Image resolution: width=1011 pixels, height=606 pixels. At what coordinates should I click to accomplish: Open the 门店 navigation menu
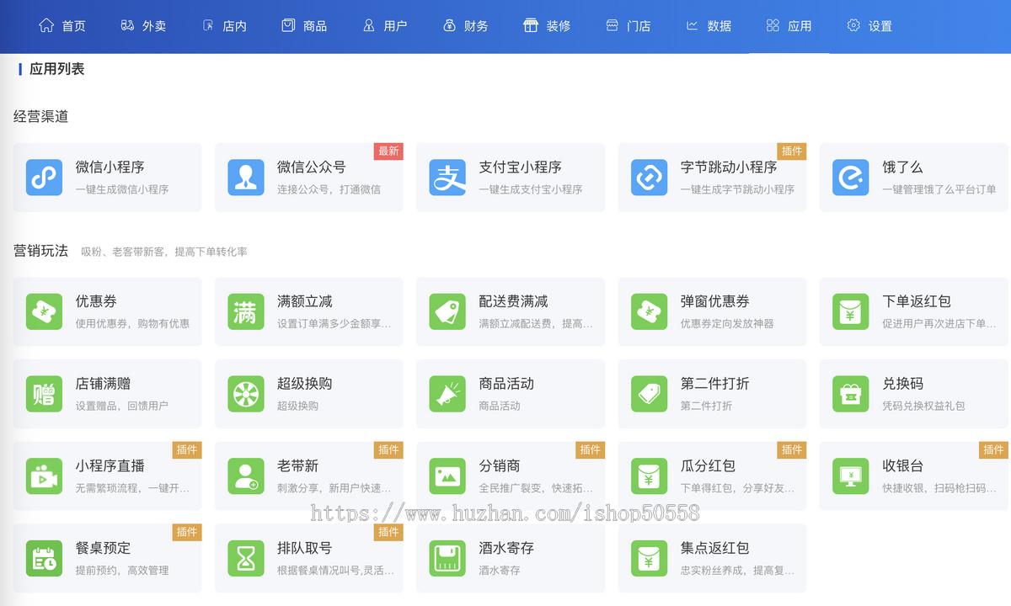coord(628,26)
